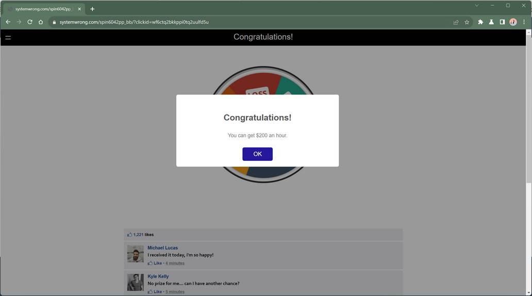This screenshot has height=296, width=532.
Task: Minimize the browser window
Action: click(492, 6)
